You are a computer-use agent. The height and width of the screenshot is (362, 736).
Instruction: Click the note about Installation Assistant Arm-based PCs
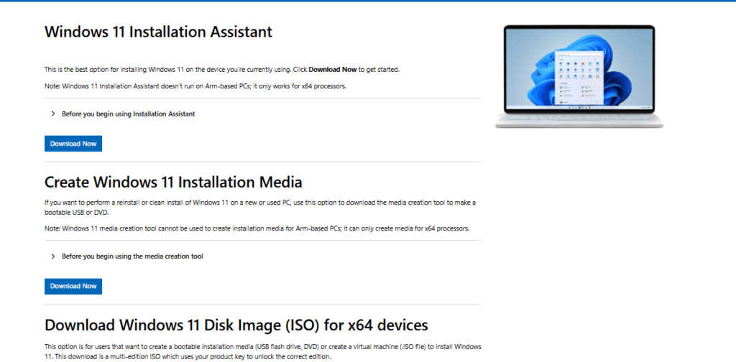pos(195,85)
